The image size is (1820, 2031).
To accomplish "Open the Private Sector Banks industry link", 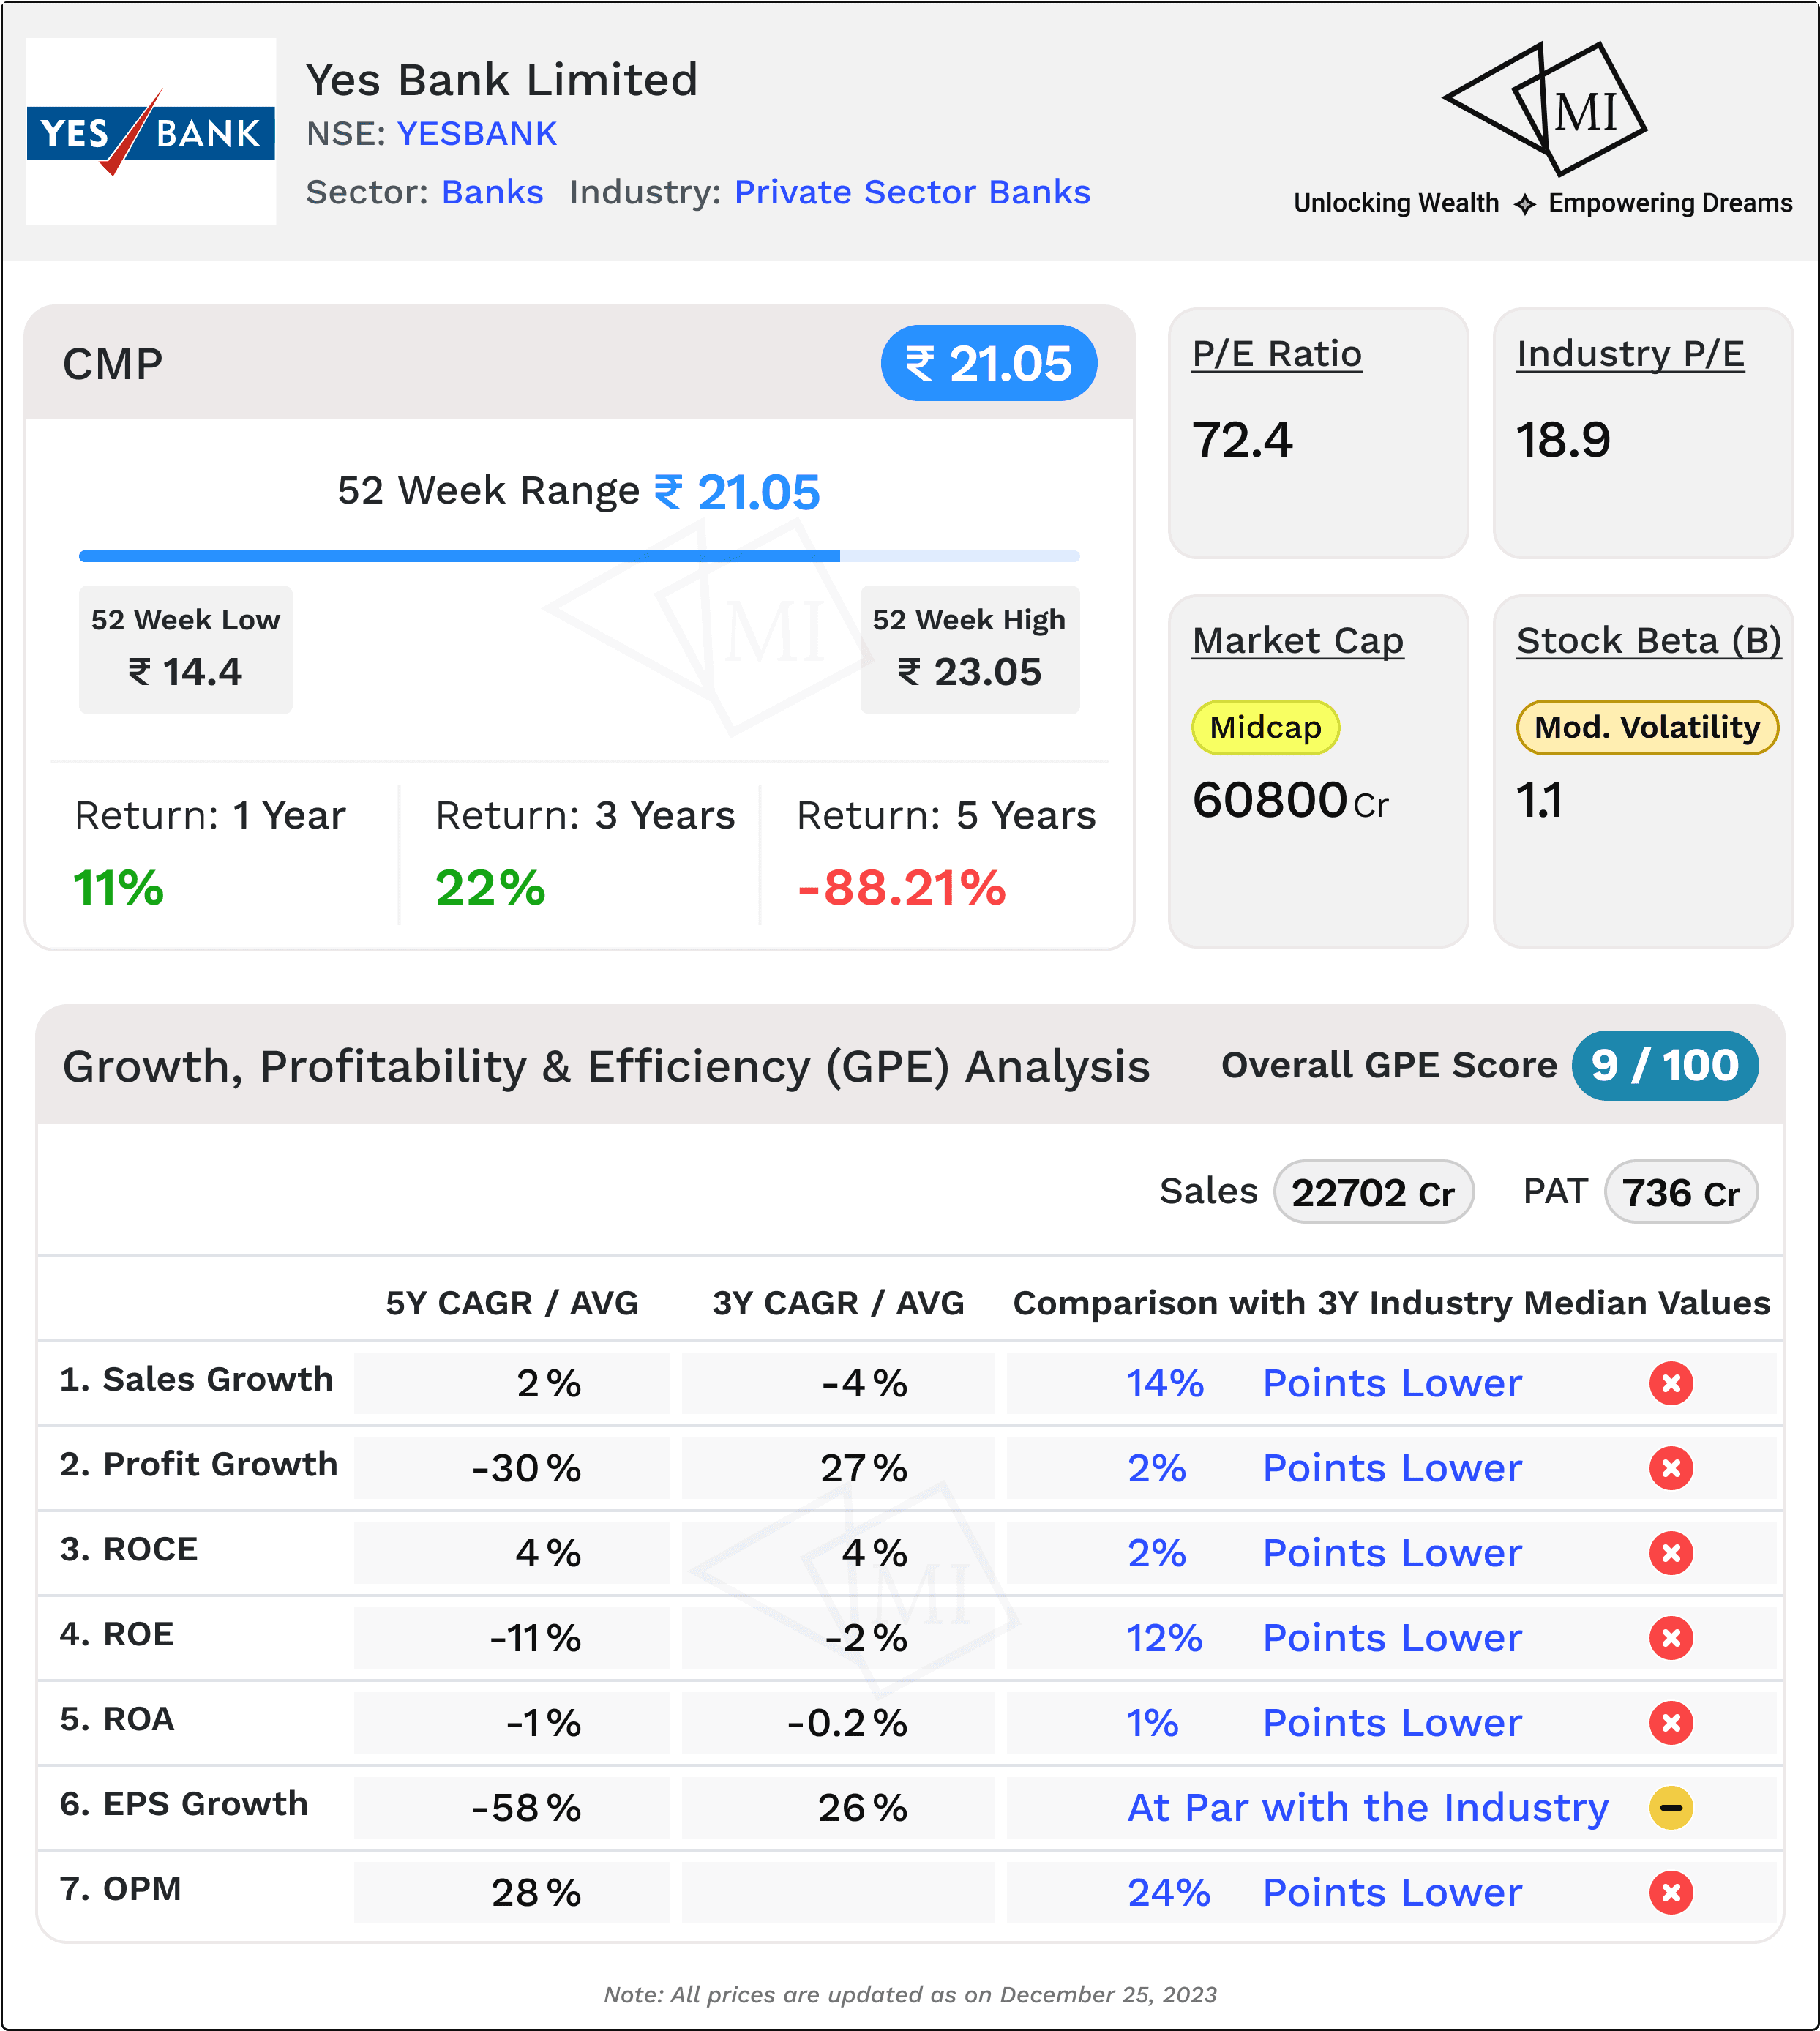I will click(912, 192).
